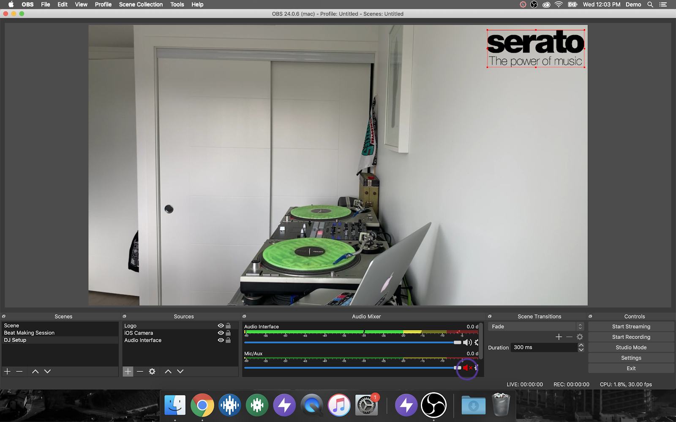Undock the Scene Transitions panel
676x422 pixels.
point(490,316)
